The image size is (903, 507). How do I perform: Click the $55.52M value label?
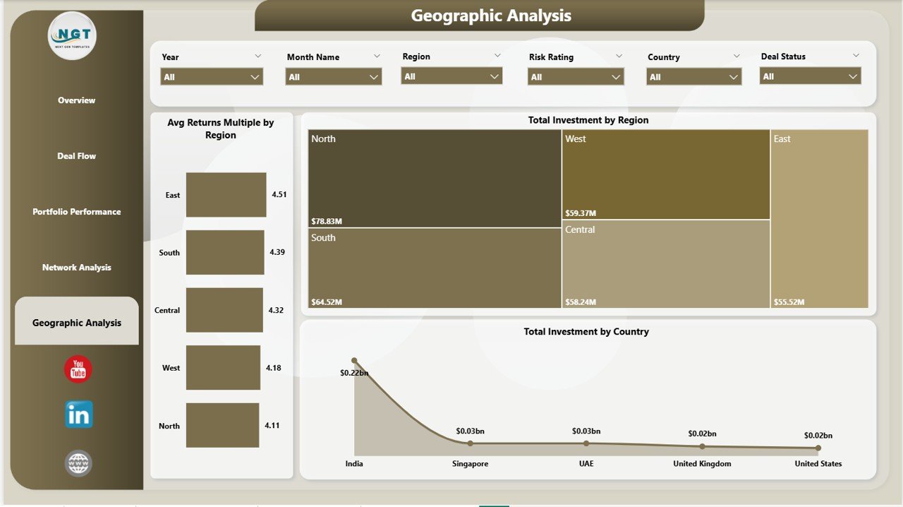pos(789,302)
